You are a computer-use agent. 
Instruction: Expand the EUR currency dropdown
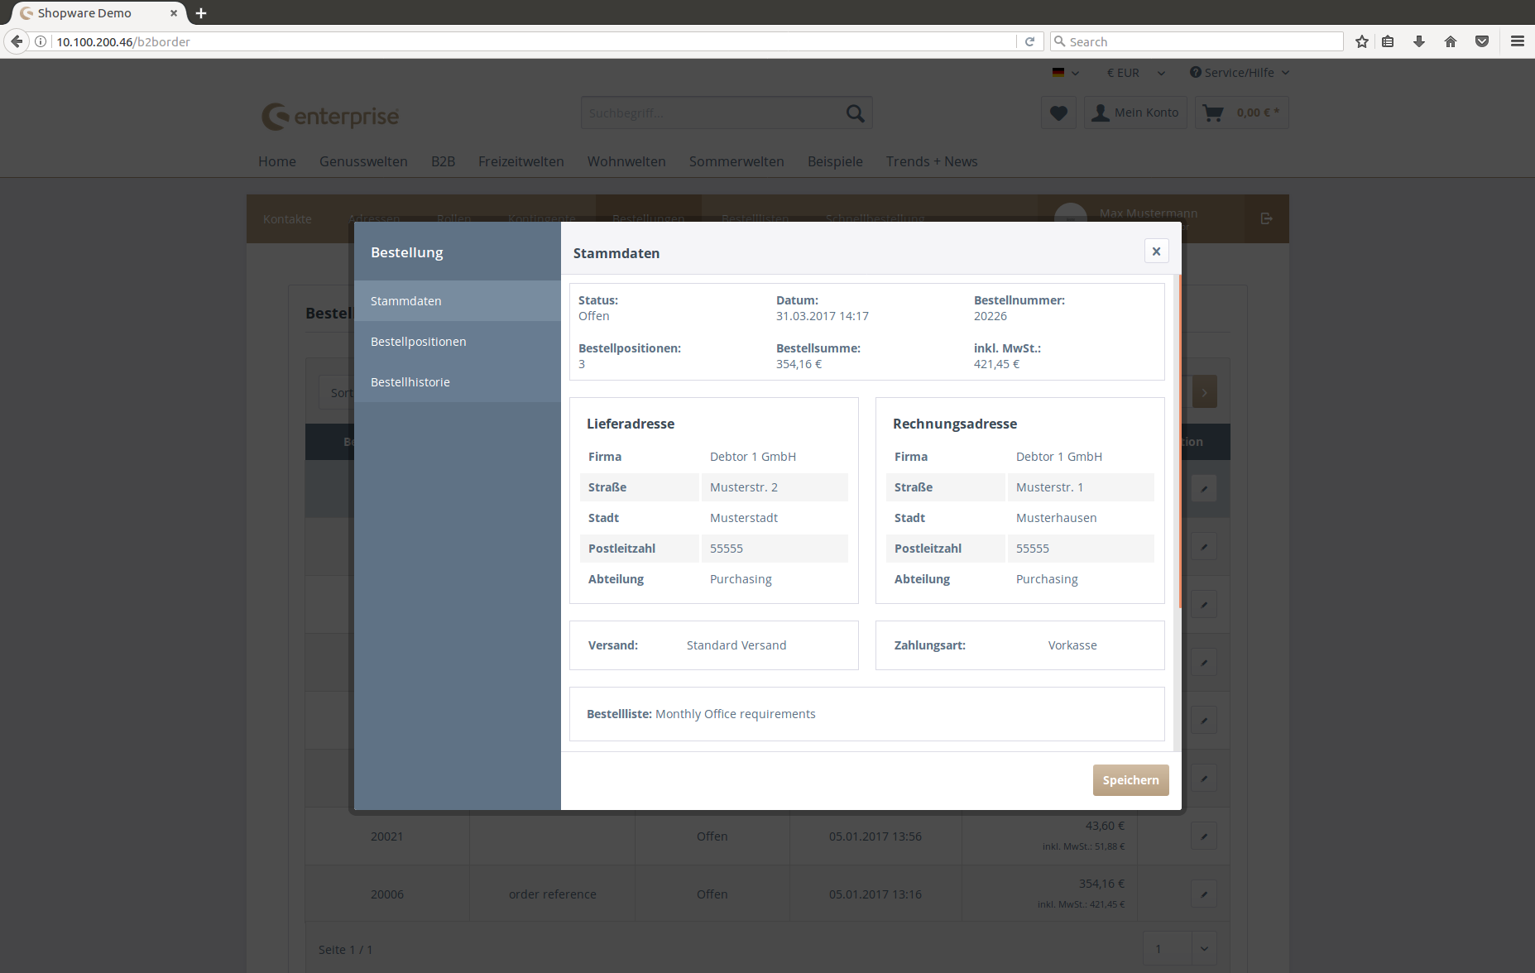(1135, 73)
